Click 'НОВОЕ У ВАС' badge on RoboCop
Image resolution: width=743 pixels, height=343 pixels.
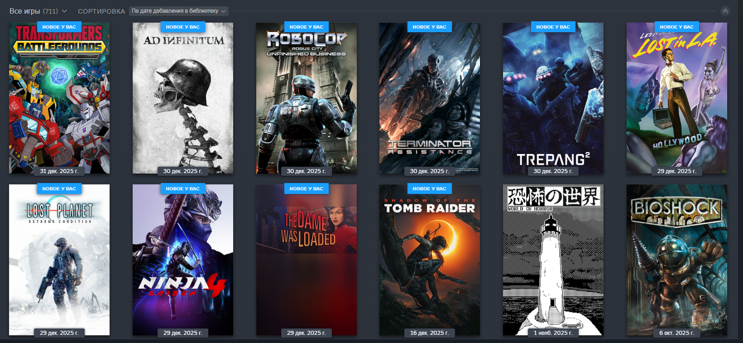307,27
